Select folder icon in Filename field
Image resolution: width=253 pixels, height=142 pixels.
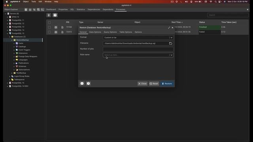point(170,43)
